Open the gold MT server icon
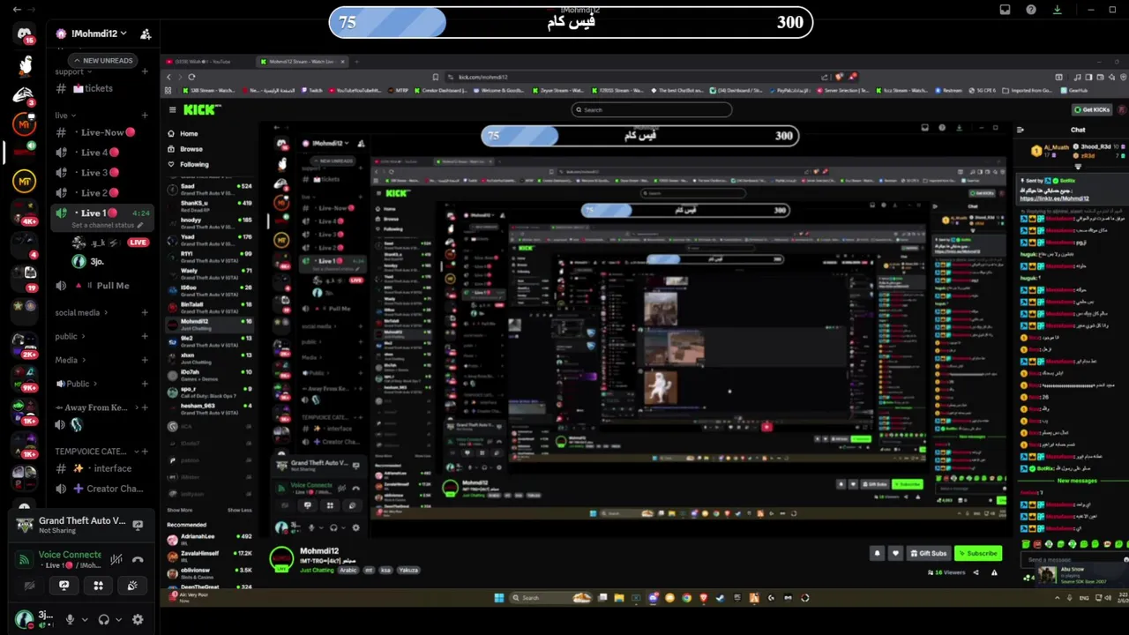Image resolution: width=1129 pixels, height=635 pixels. coord(24,181)
